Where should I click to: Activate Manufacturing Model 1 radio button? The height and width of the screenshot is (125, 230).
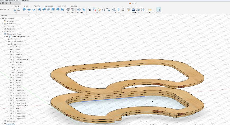click(x=28, y=37)
